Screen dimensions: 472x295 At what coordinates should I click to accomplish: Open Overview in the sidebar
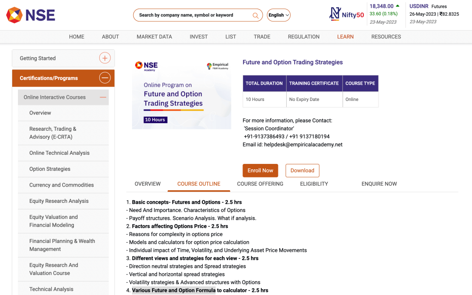[x=63, y=113]
